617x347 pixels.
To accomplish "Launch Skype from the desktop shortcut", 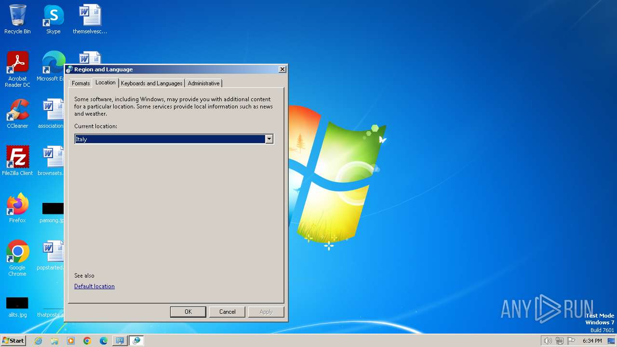I will (x=53, y=19).
